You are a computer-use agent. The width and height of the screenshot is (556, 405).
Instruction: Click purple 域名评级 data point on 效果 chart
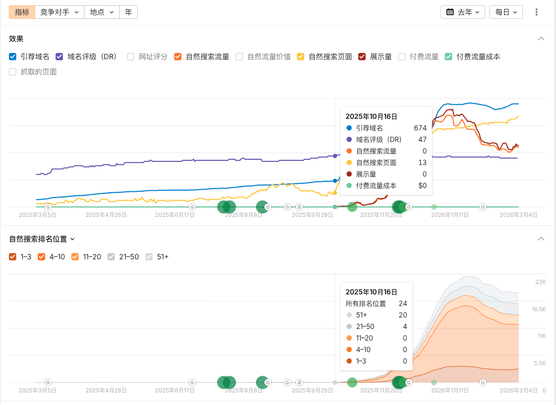pos(335,156)
